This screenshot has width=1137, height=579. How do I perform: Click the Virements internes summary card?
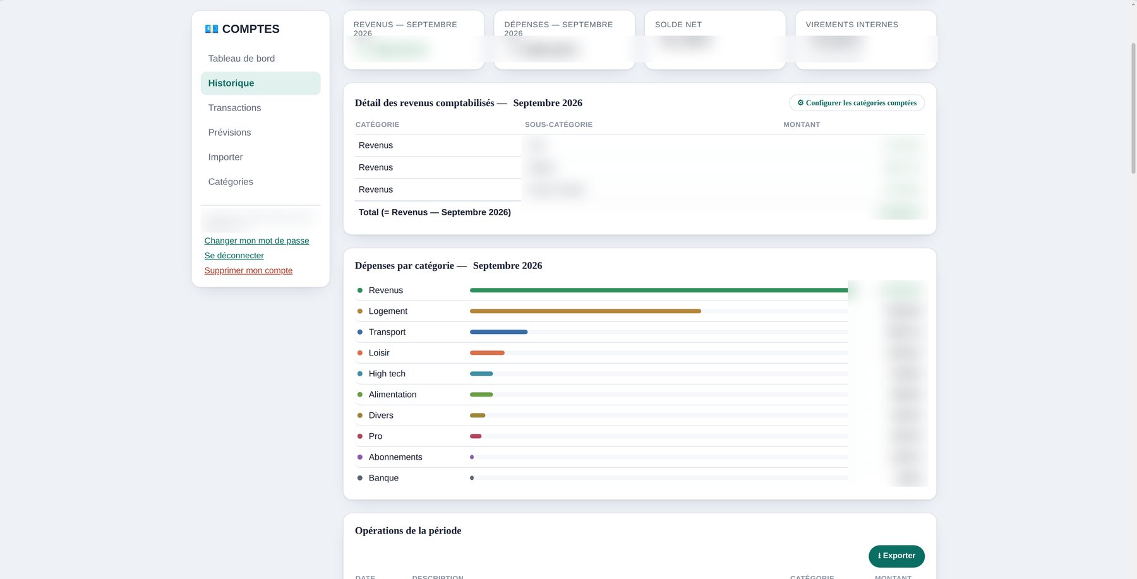tap(866, 40)
